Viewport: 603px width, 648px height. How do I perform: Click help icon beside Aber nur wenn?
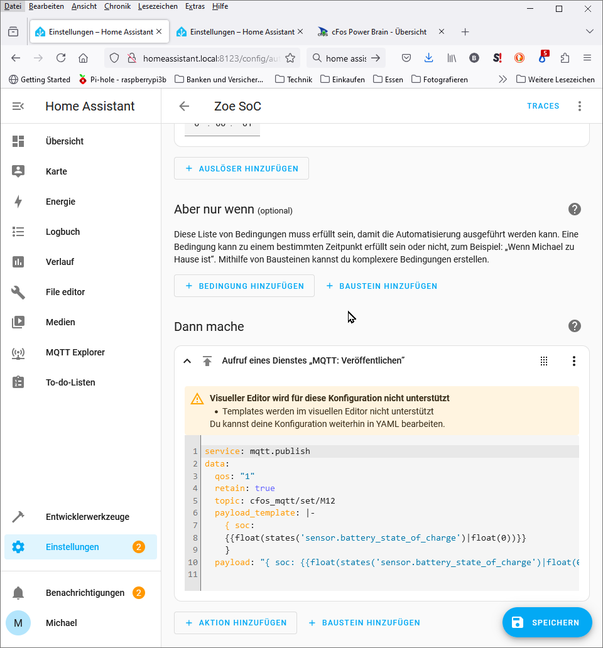coord(574,209)
